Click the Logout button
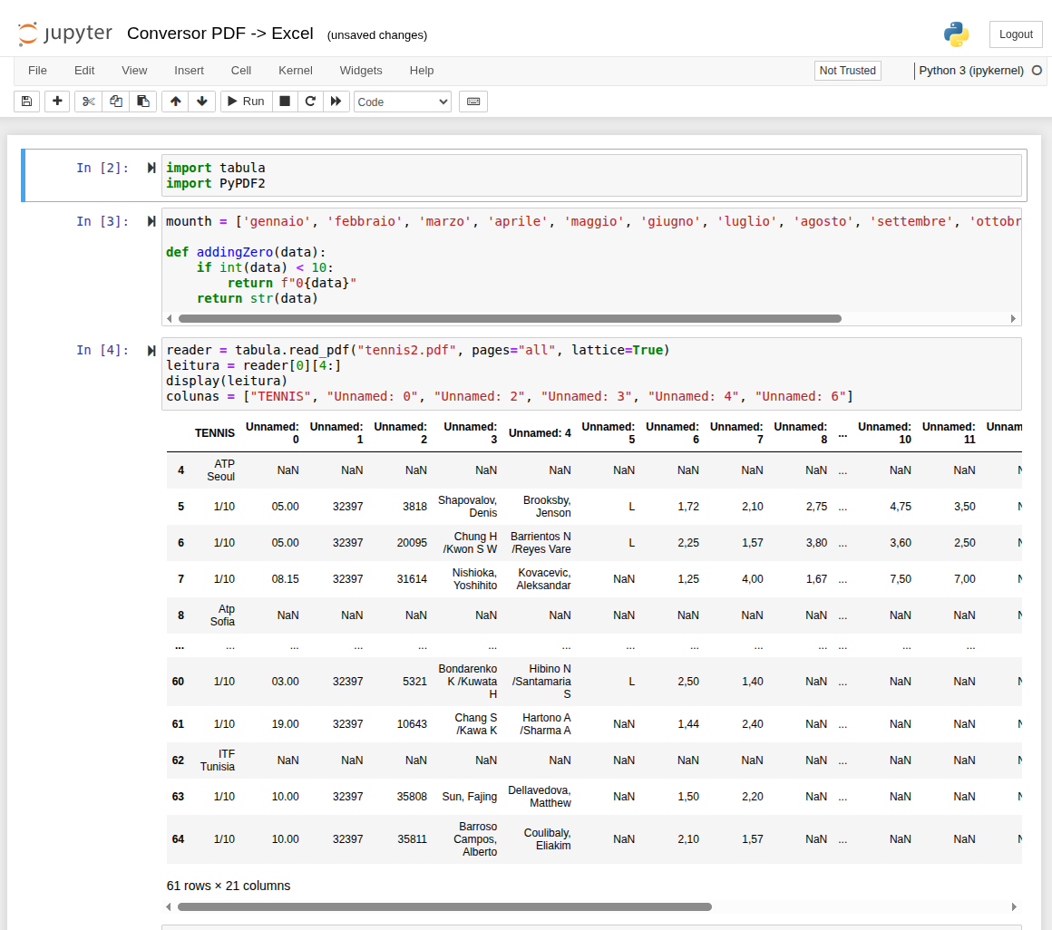Viewport: 1052px width, 930px height. tap(1016, 34)
